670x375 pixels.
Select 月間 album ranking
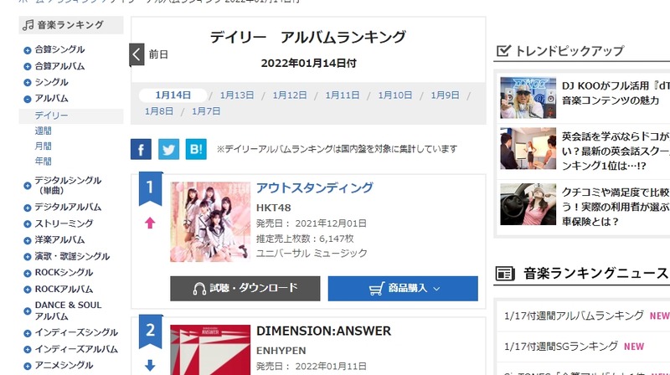(44, 146)
